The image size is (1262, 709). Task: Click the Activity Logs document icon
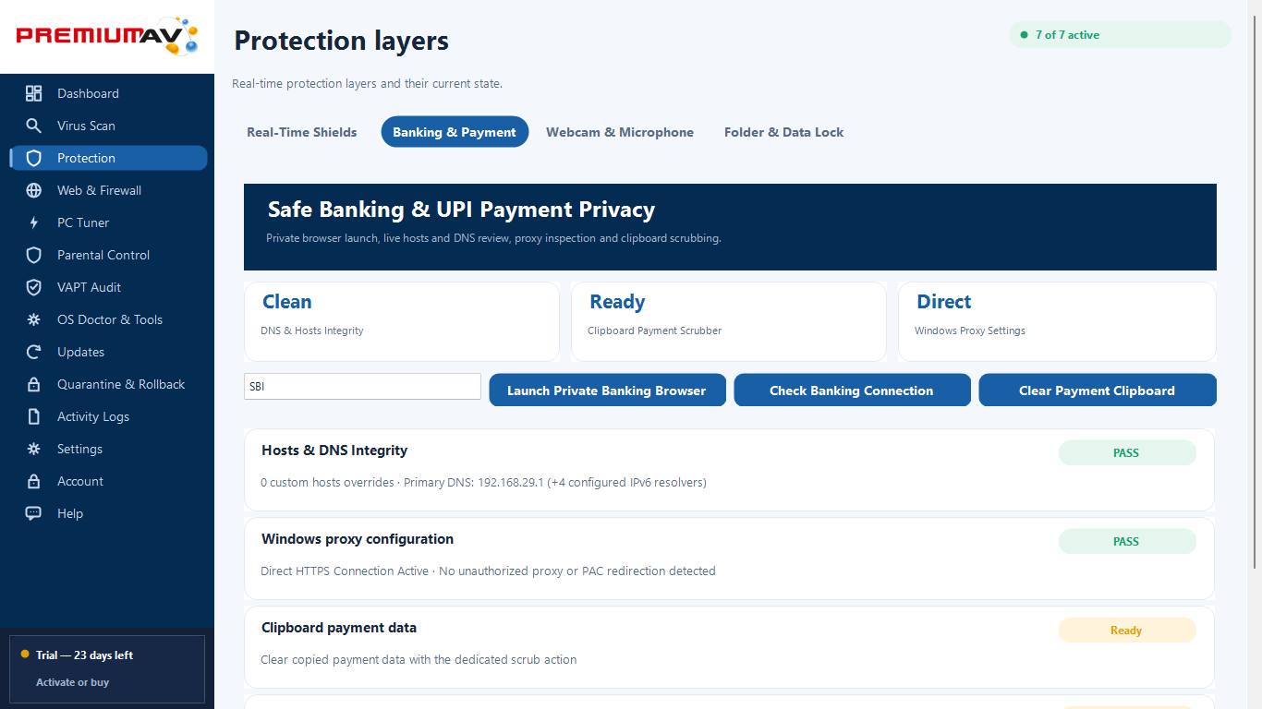(34, 416)
